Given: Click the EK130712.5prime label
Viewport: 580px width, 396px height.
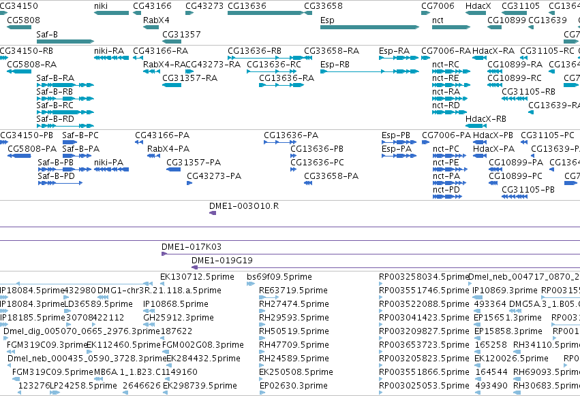Looking at the screenshot, I should pos(197,277).
